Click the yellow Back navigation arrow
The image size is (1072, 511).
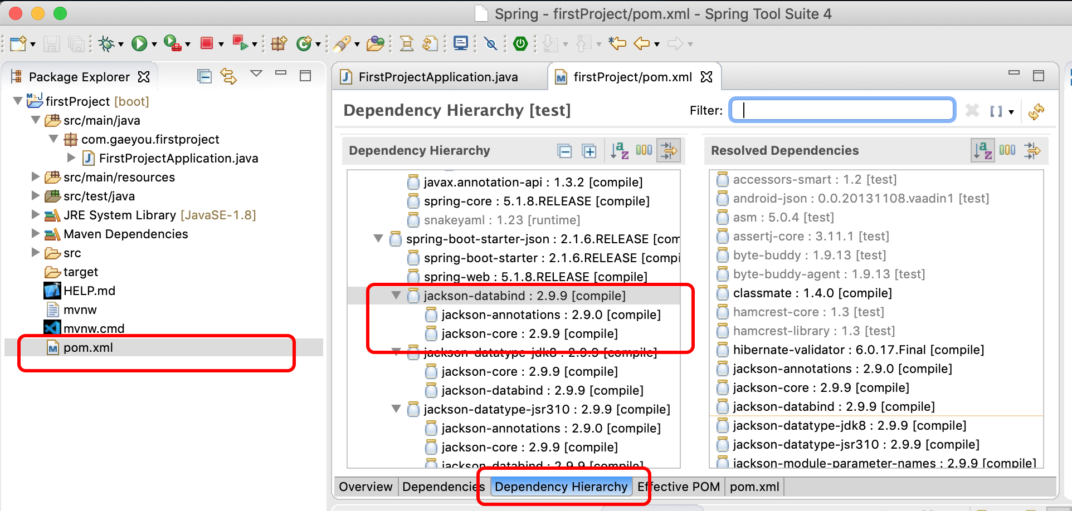coord(642,43)
